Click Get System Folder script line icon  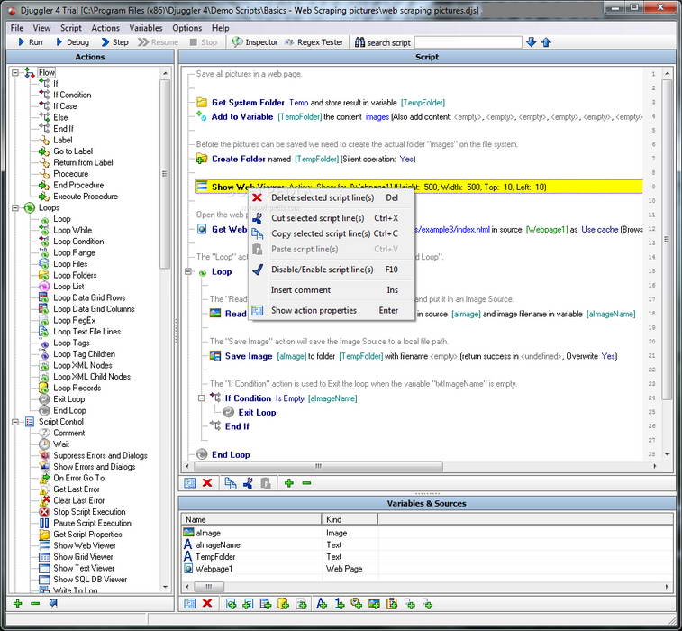coord(202,102)
